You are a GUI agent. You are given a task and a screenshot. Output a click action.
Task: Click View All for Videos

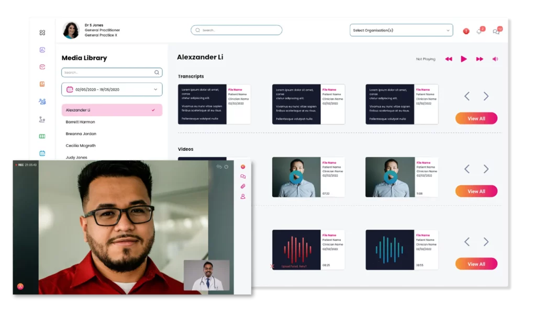[x=476, y=192]
